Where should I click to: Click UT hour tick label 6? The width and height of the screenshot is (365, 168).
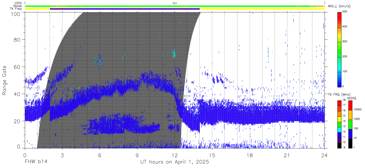100,155
